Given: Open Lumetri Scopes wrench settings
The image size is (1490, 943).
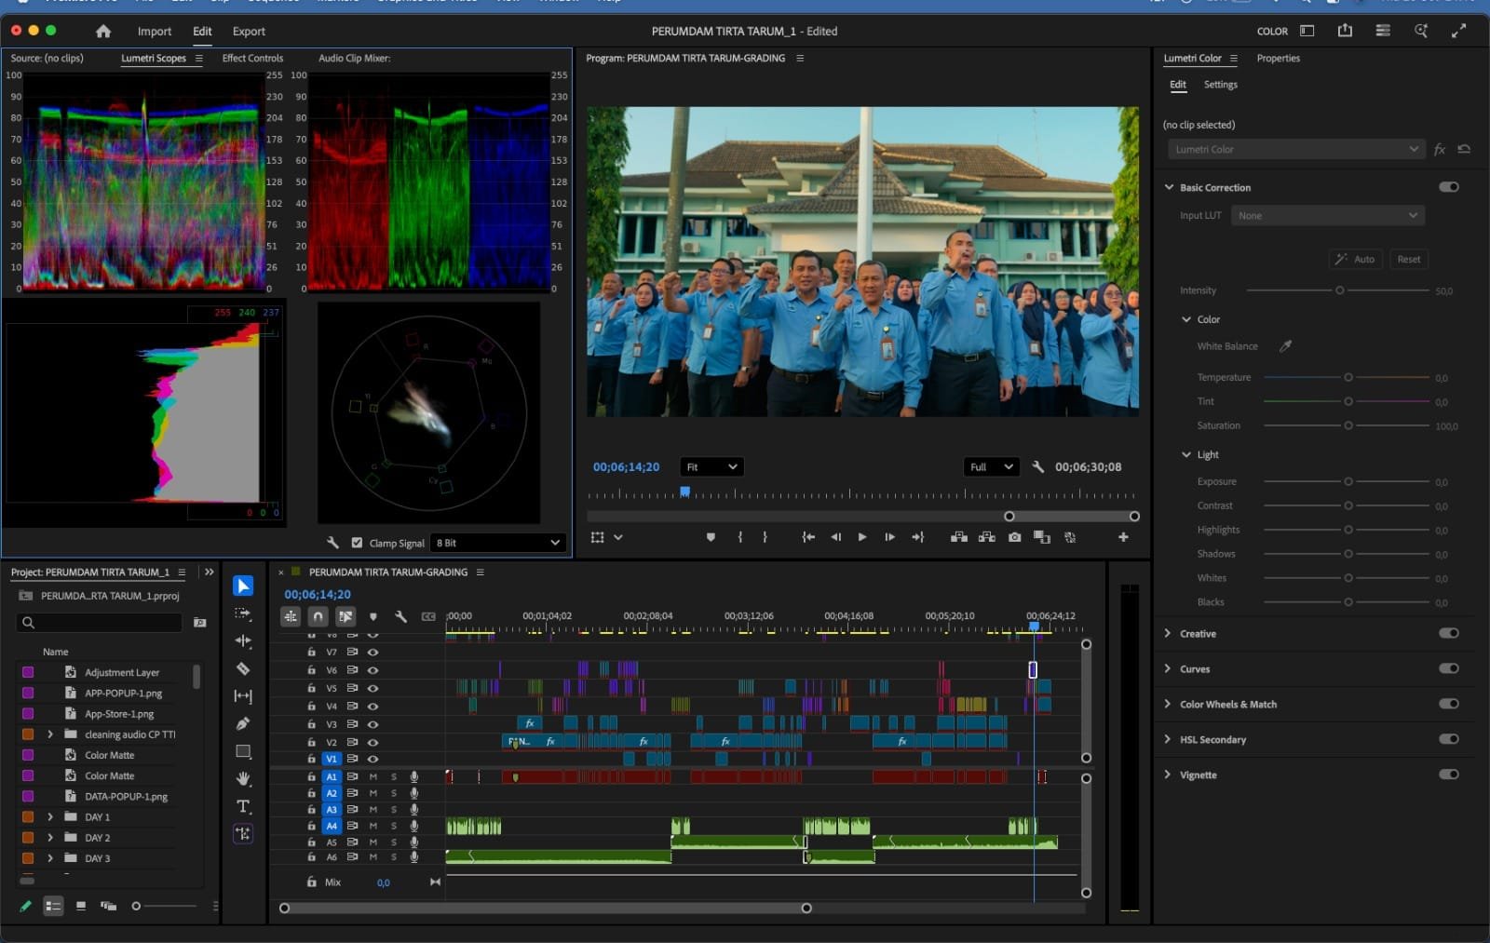Looking at the screenshot, I should click(332, 543).
